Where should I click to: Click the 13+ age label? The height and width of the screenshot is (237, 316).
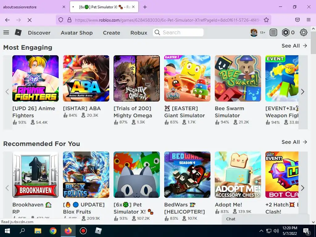(262, 32)
